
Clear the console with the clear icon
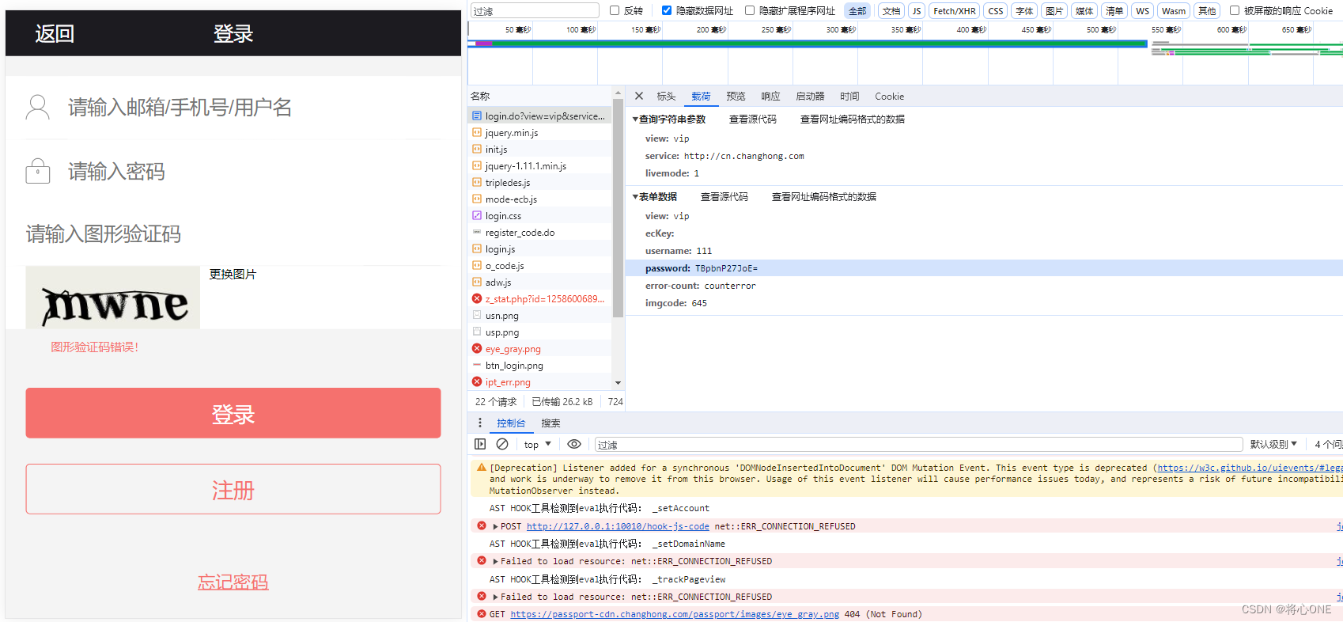tap(502, 444)
